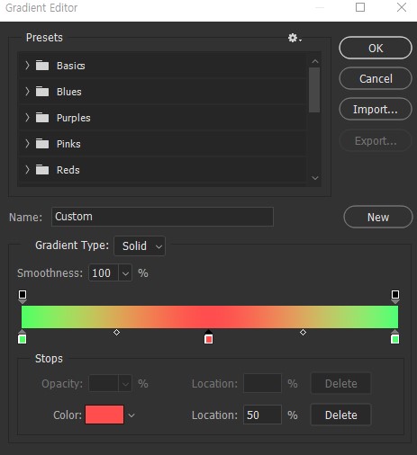417x455 pixels.
Task: Select the left green color stop
Action: [23, 337]
